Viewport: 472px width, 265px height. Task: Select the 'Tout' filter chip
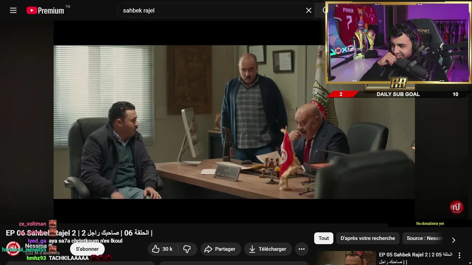(324, 238)
